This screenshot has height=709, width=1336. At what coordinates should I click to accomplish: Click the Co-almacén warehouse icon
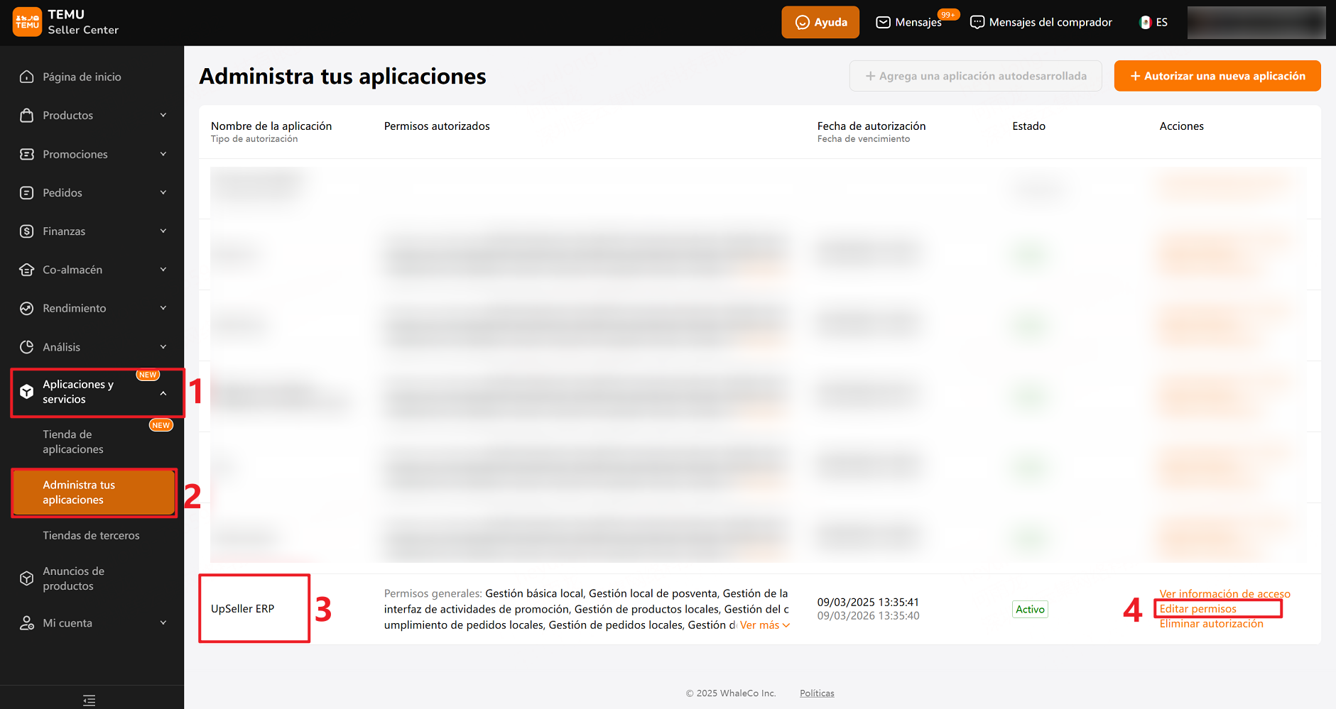[27, 270]
